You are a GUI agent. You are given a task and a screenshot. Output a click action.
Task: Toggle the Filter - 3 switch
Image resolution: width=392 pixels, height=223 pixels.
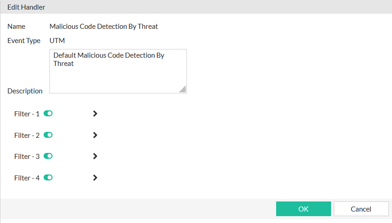coord(48,156)
